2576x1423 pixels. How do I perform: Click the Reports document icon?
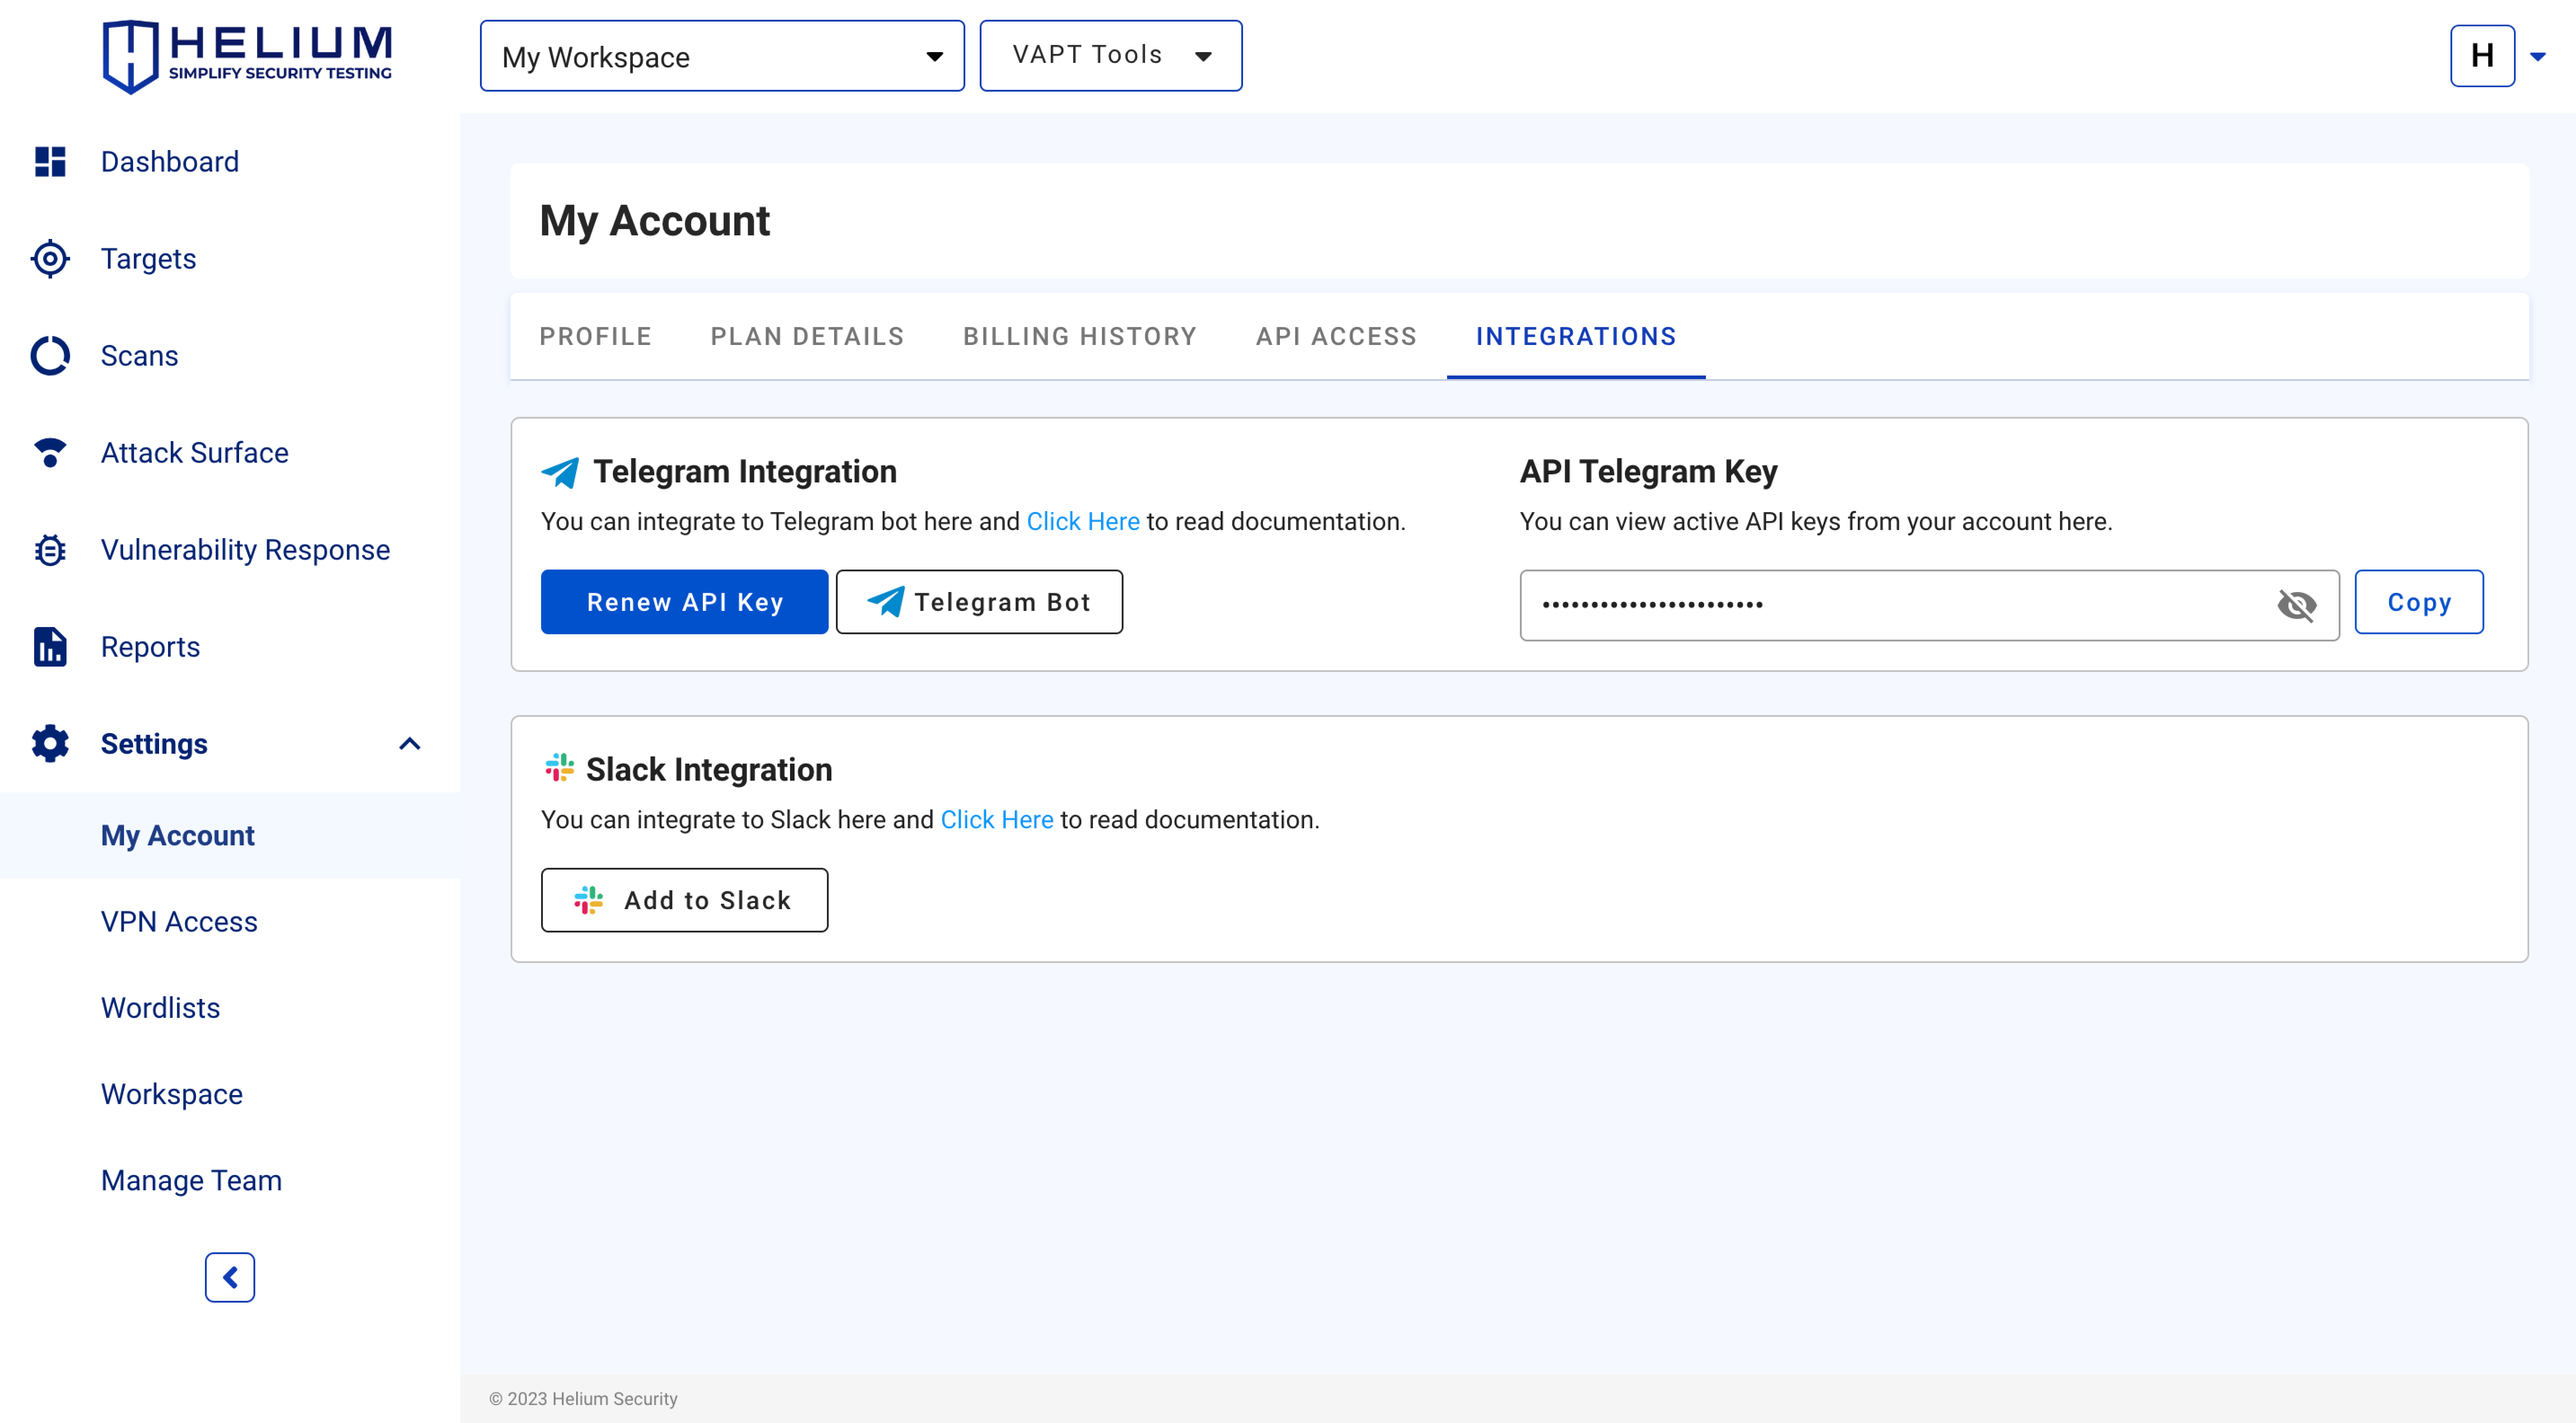pyautogui.click(x=50, y=646)
